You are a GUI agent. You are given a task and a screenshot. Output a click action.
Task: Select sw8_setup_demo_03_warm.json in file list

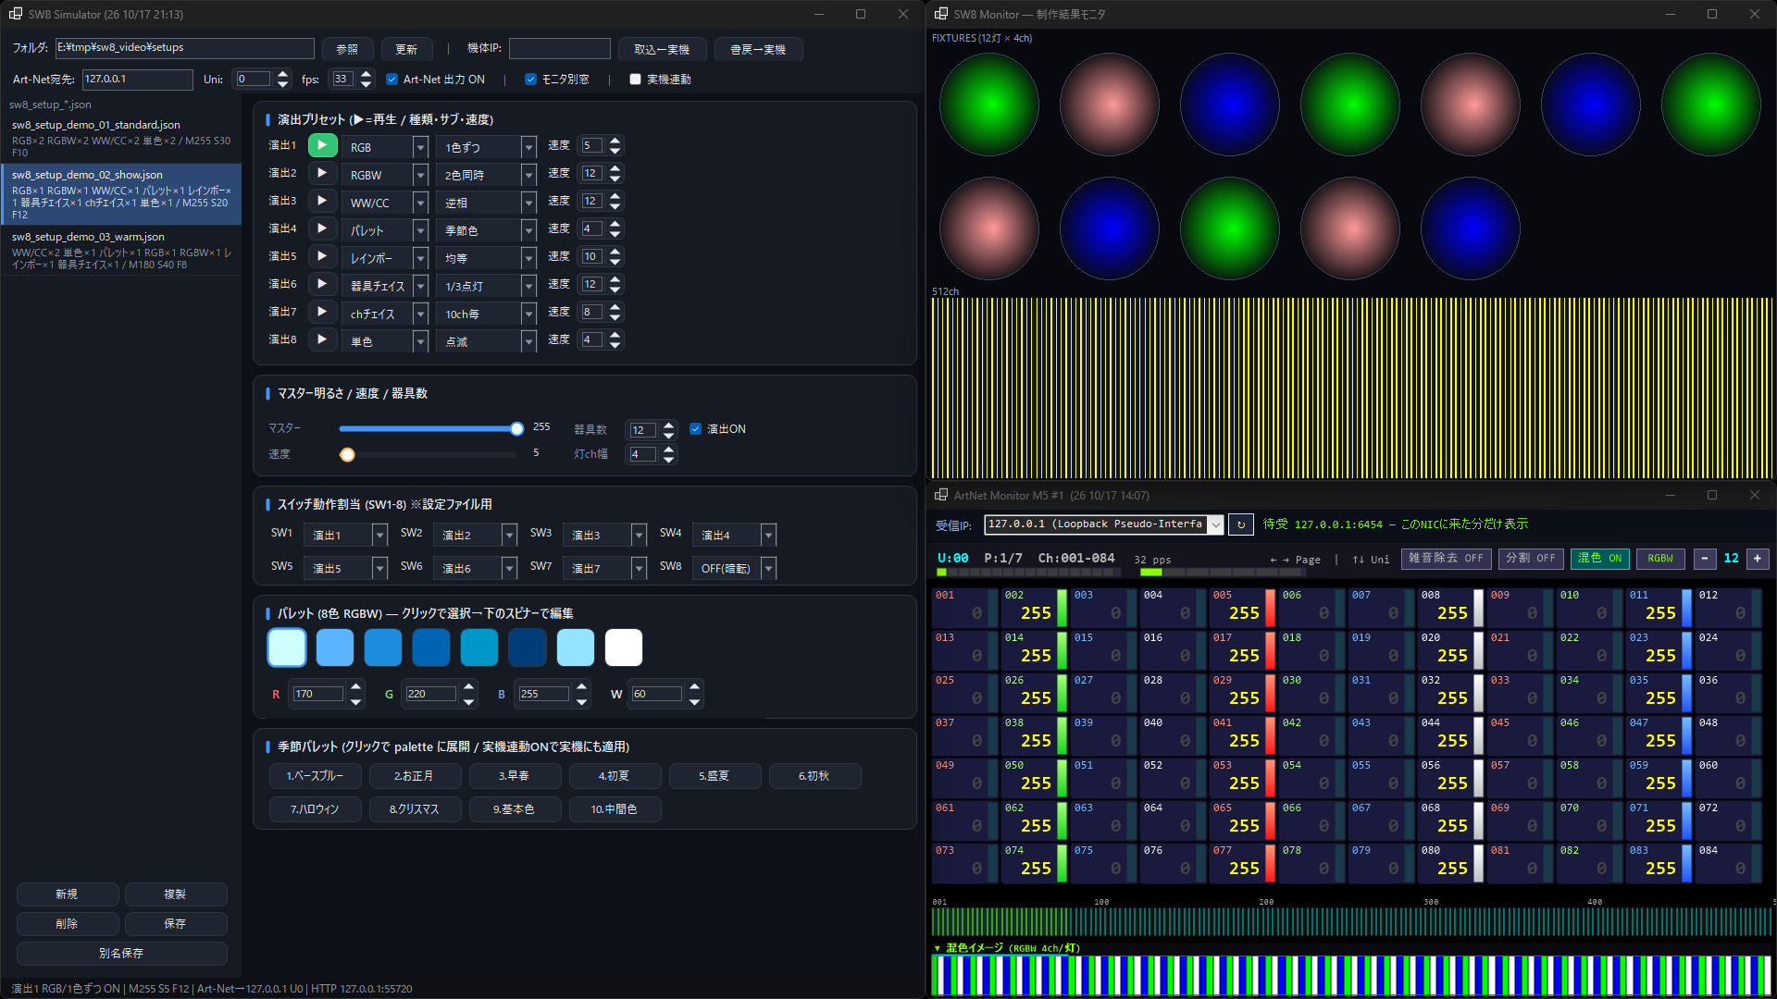click(x=121, y=250)
